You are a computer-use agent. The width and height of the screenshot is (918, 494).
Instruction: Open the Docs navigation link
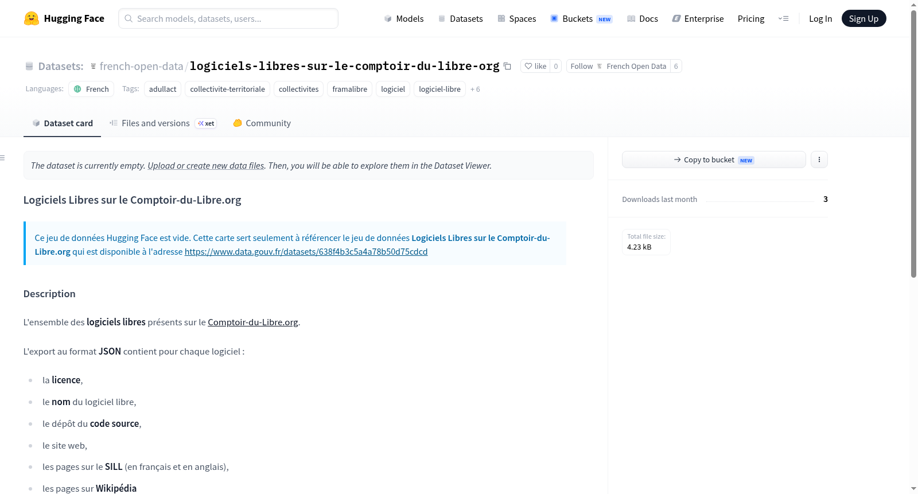[x=643, y=19]
